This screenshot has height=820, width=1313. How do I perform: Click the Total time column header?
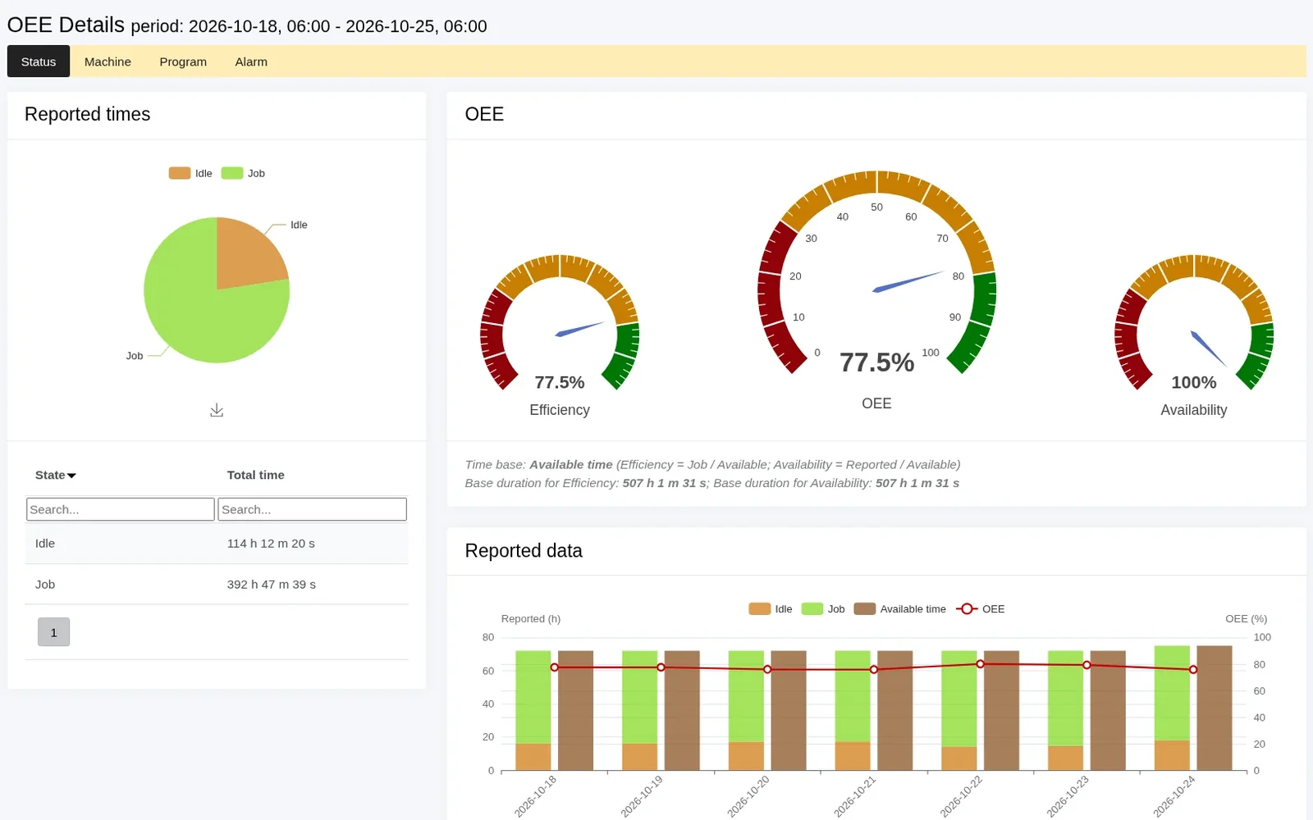click(255, 475)
